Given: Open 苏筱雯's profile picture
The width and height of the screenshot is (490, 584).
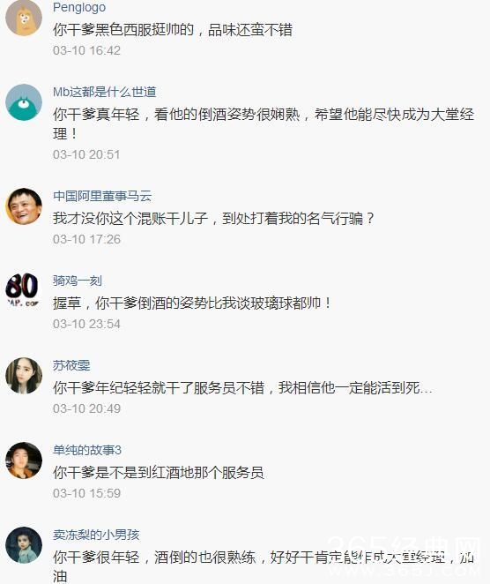Looking at the screenshot, I should (x=24, y=376).
